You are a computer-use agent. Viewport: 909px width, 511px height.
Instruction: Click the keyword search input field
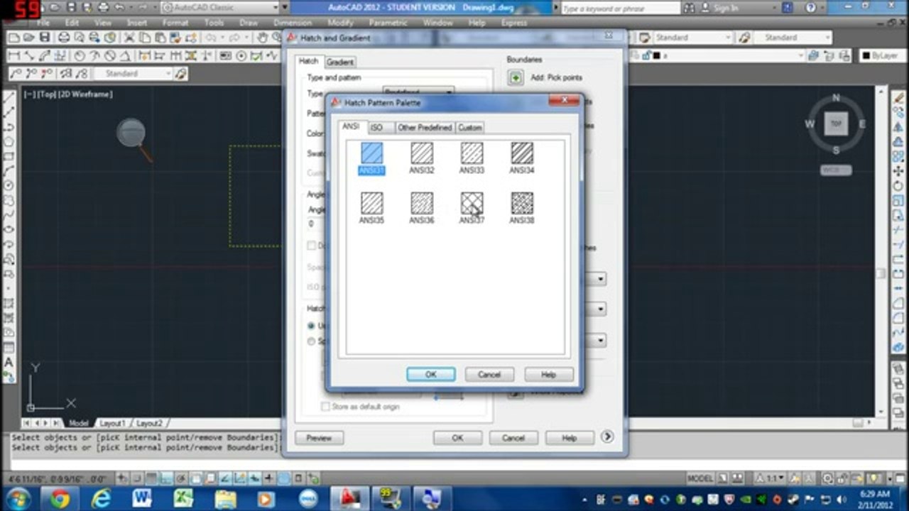click(x=620, y=8)
